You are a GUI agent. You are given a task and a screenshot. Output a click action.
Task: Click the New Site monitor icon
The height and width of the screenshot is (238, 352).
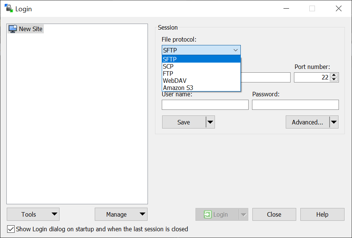click(x=13, y=29)
